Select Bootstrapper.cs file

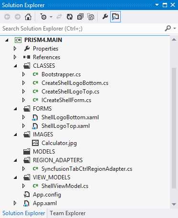61,74
